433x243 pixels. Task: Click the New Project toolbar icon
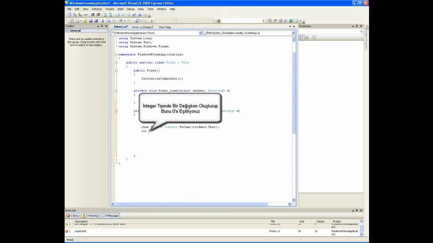(x=72, y=21)
